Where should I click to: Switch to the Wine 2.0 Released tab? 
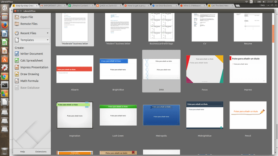tap(193, 6)
